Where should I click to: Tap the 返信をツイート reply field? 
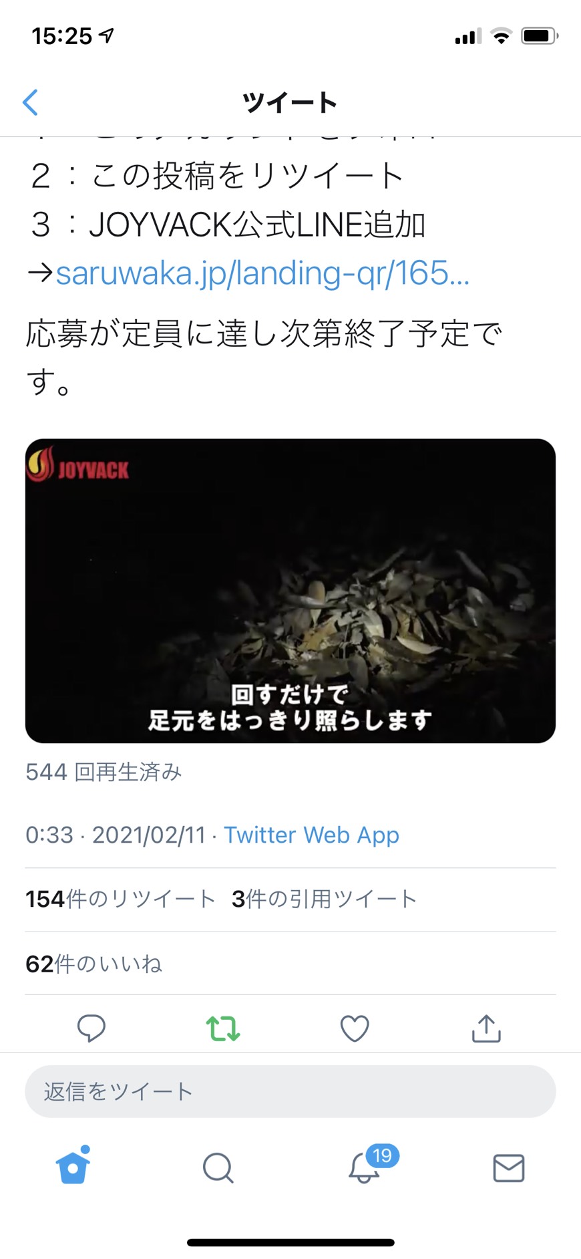290,1091
